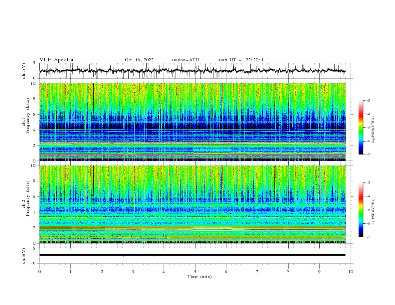Click the '-3' label on ch.2 color bar
The height and width of the screenshot is (305, 395).
368,183
